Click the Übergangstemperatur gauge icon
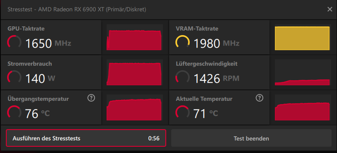 click(x=14, y=112)
